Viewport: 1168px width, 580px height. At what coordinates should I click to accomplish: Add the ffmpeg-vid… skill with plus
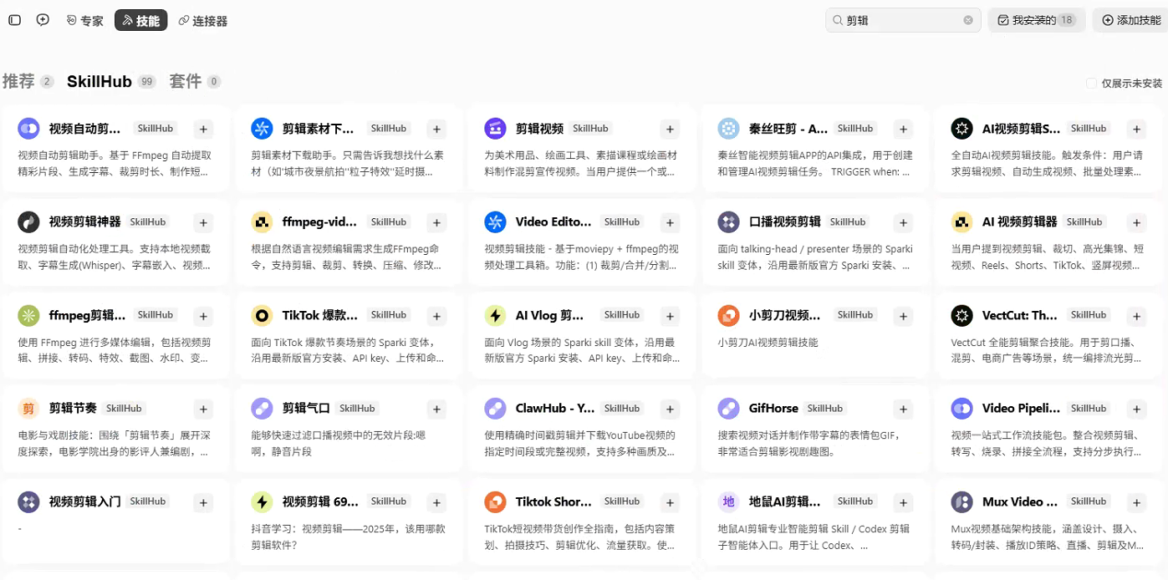pos(436,222)
